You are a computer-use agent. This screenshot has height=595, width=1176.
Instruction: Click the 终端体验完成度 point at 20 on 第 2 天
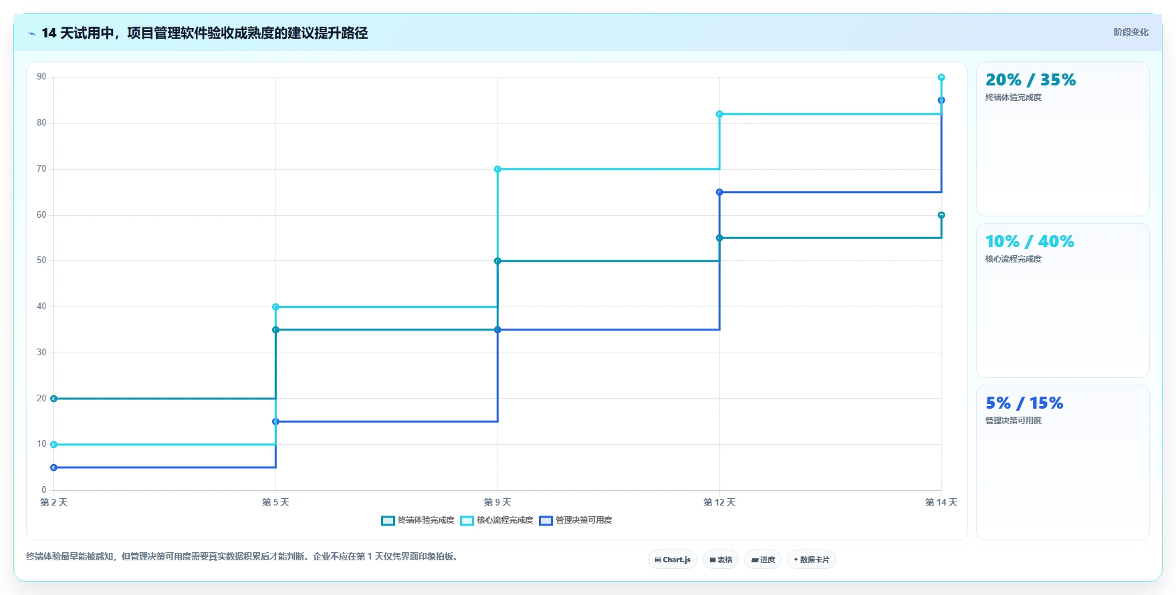53,399
